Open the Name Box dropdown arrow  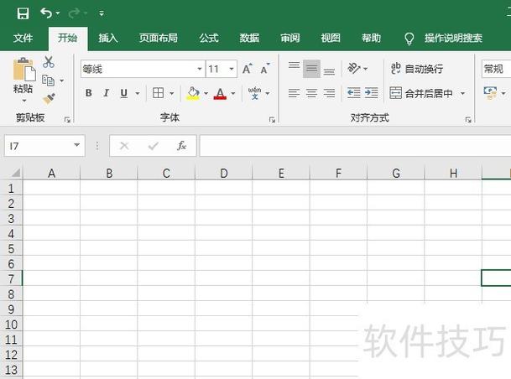tap(76, 145)
